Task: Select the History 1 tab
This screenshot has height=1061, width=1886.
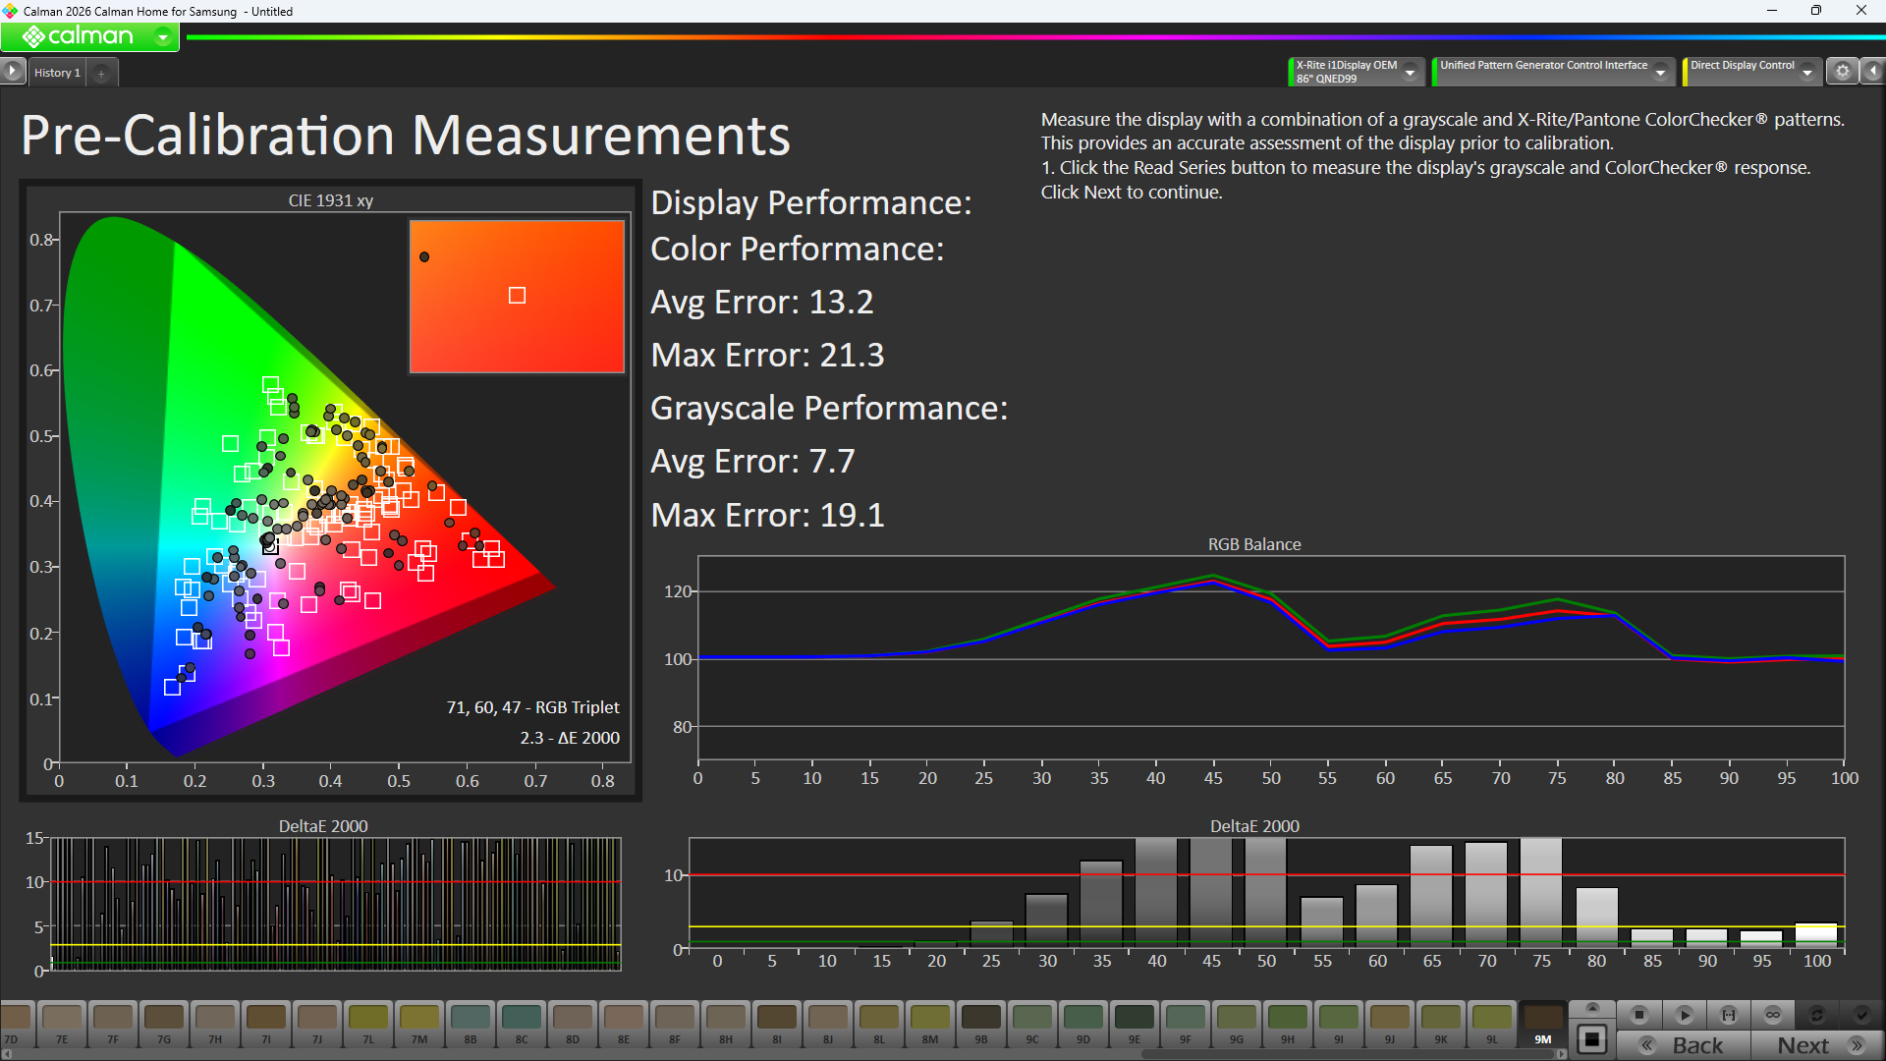Action: pyautogui.click(x=57, y=73)
